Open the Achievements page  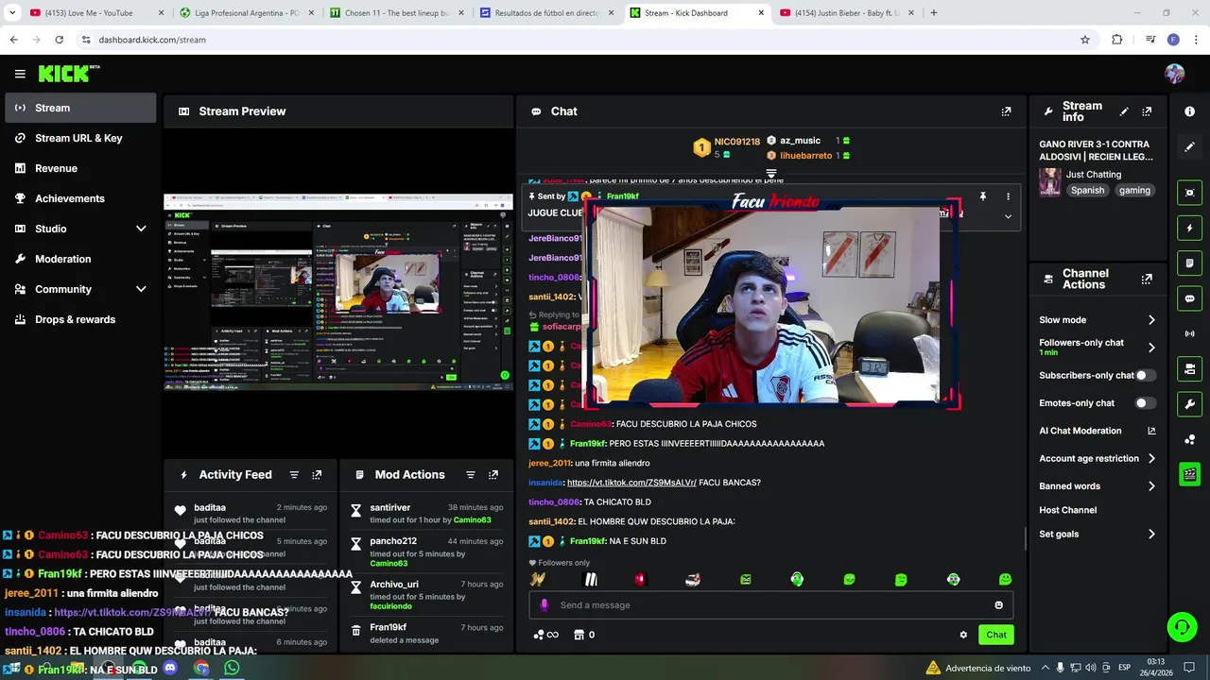(80, 198)
